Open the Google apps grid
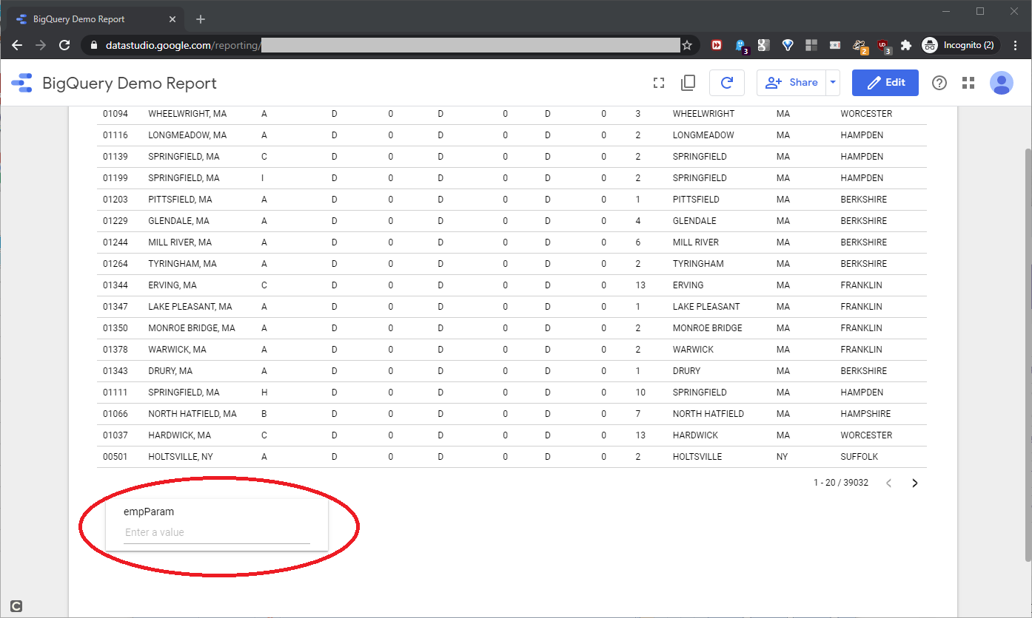The width and height of the screenshot is (1032, 618). pos(968,83)
